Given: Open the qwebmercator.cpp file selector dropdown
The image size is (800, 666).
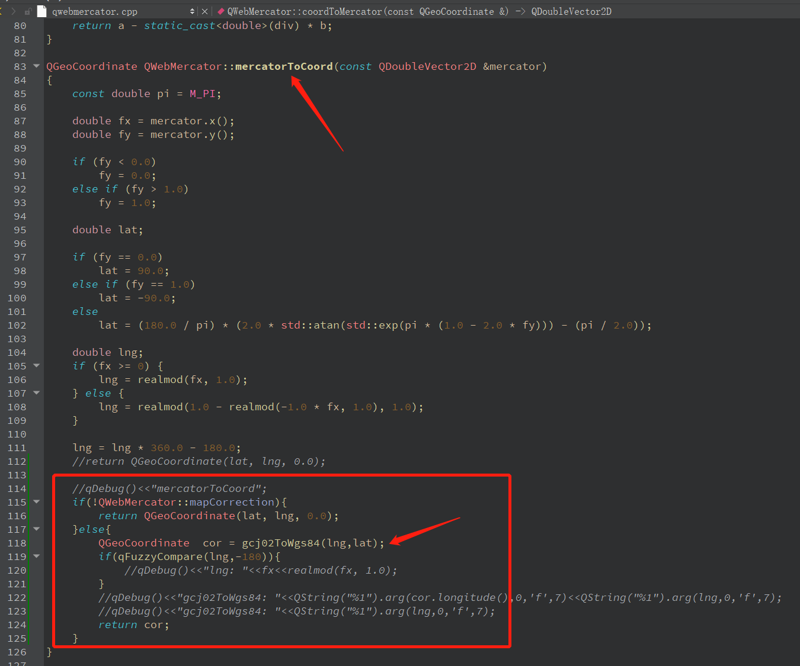Looking at the screenshot, I should pos(192,11).
